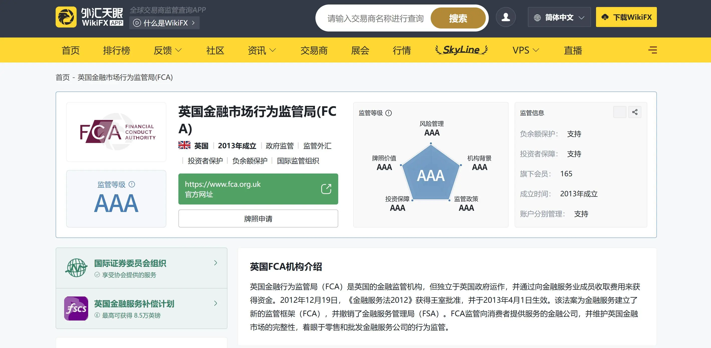Click the 投资者保护 tag under the title
The image size is (711, 348).
[205, 161]
